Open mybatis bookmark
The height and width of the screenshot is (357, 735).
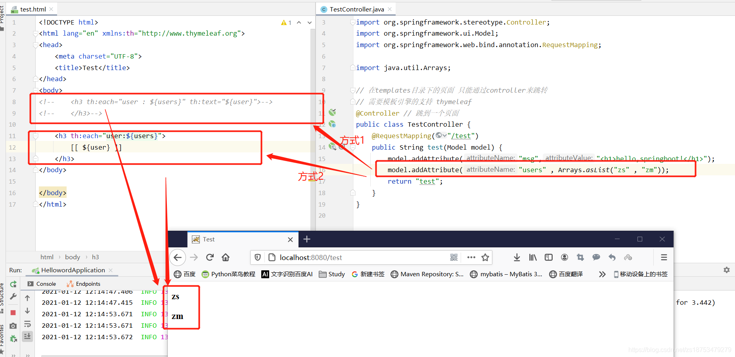[506, 274]
